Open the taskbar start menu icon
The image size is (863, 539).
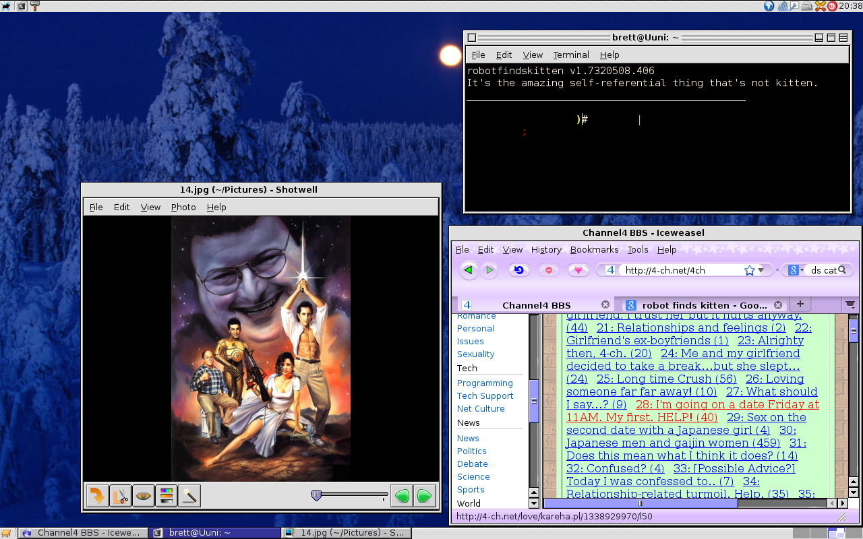[7, 533]
